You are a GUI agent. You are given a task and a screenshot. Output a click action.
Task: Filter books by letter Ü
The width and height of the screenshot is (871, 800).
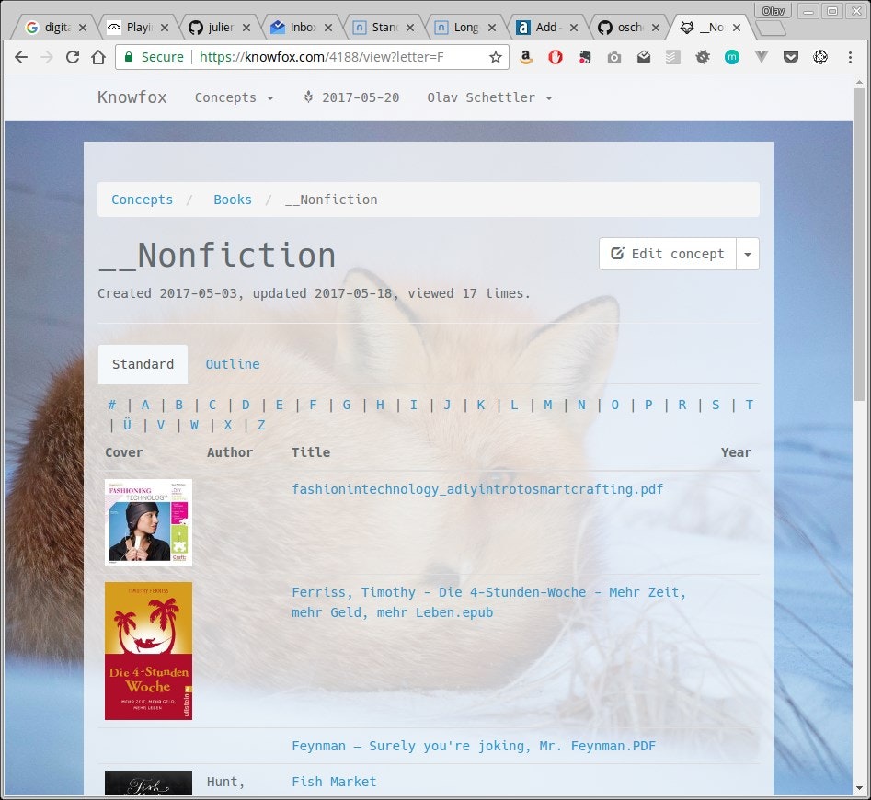[x=127, y=425]
